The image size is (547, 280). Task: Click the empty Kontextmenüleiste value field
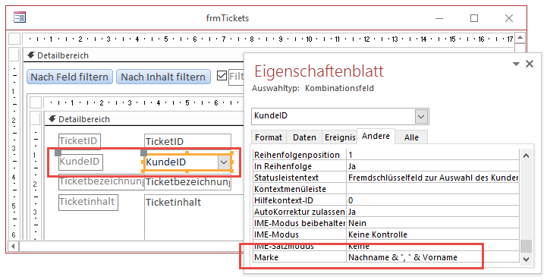pos(432,189)
